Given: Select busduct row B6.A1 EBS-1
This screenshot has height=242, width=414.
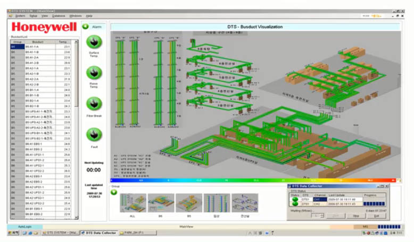Looking at the screenshot, I should pos(40,144).
